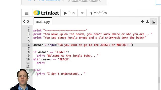This screenshot has width=161, height=90.
Task: Click the trinket logo
Action: tap(46, 13)
